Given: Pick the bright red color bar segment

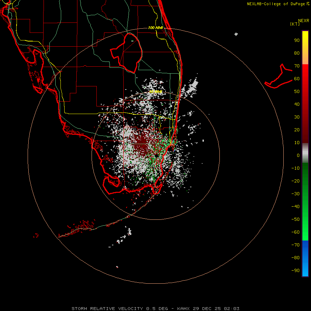Looking at the screenshot, I should coord(305,74).
